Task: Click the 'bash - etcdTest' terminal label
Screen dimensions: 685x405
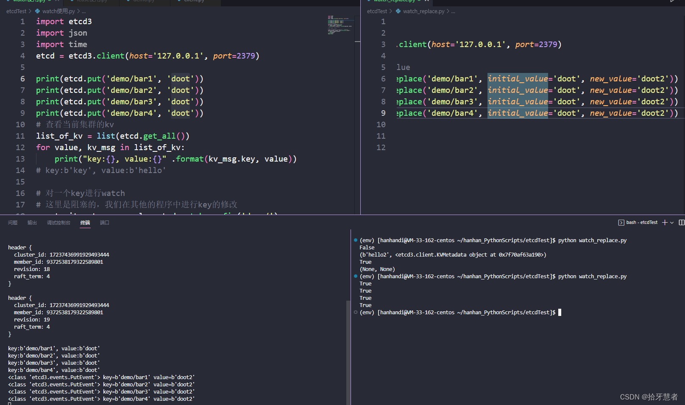Action: point(642,222)
